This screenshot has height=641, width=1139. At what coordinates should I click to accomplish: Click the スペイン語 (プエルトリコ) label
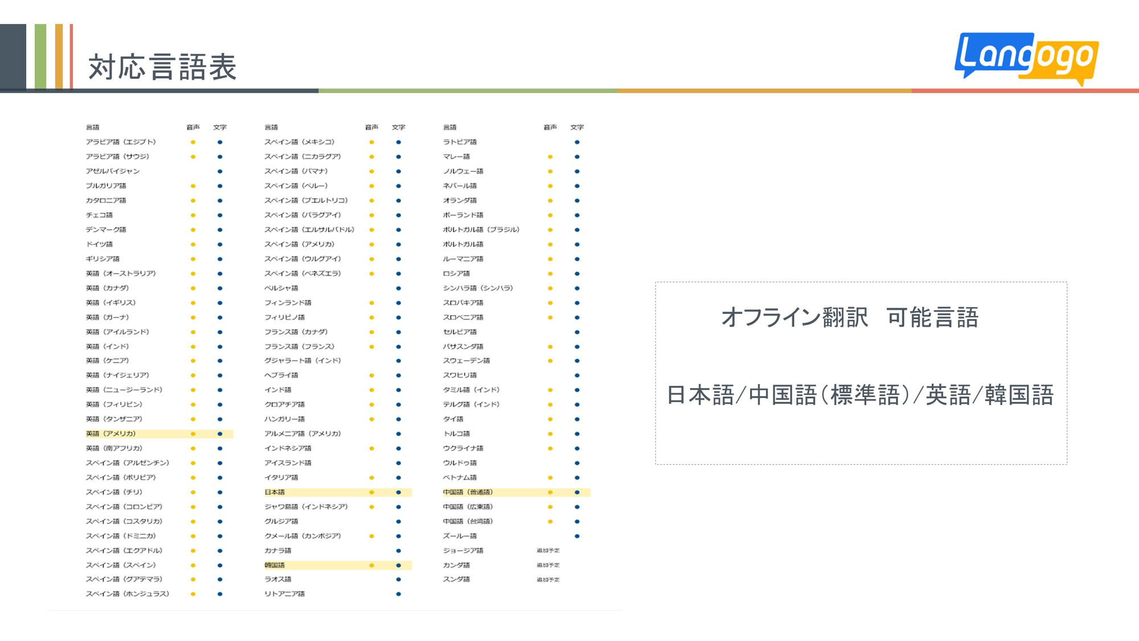pyautogui.click(x=306, y=201)
